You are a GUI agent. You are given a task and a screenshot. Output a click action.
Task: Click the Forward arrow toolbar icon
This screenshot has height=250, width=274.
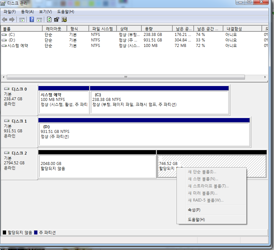click(x=12, y=19)
